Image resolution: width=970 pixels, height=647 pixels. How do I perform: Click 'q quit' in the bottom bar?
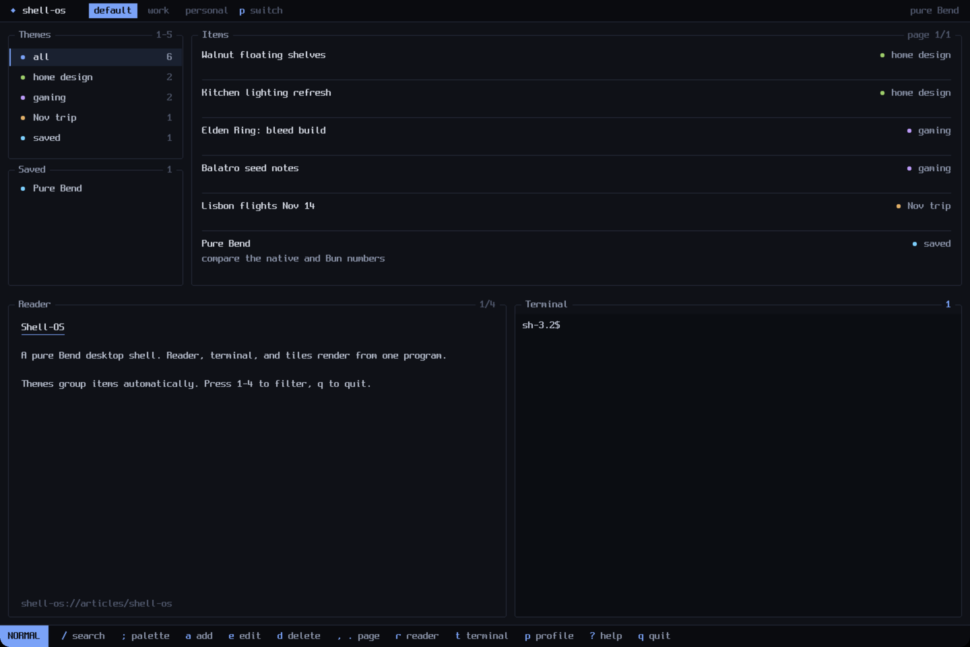click(654, 636)
